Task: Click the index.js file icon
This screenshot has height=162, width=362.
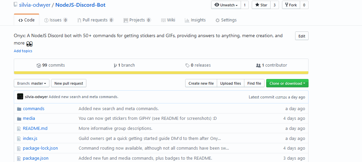Action: (x=19, y=139)
